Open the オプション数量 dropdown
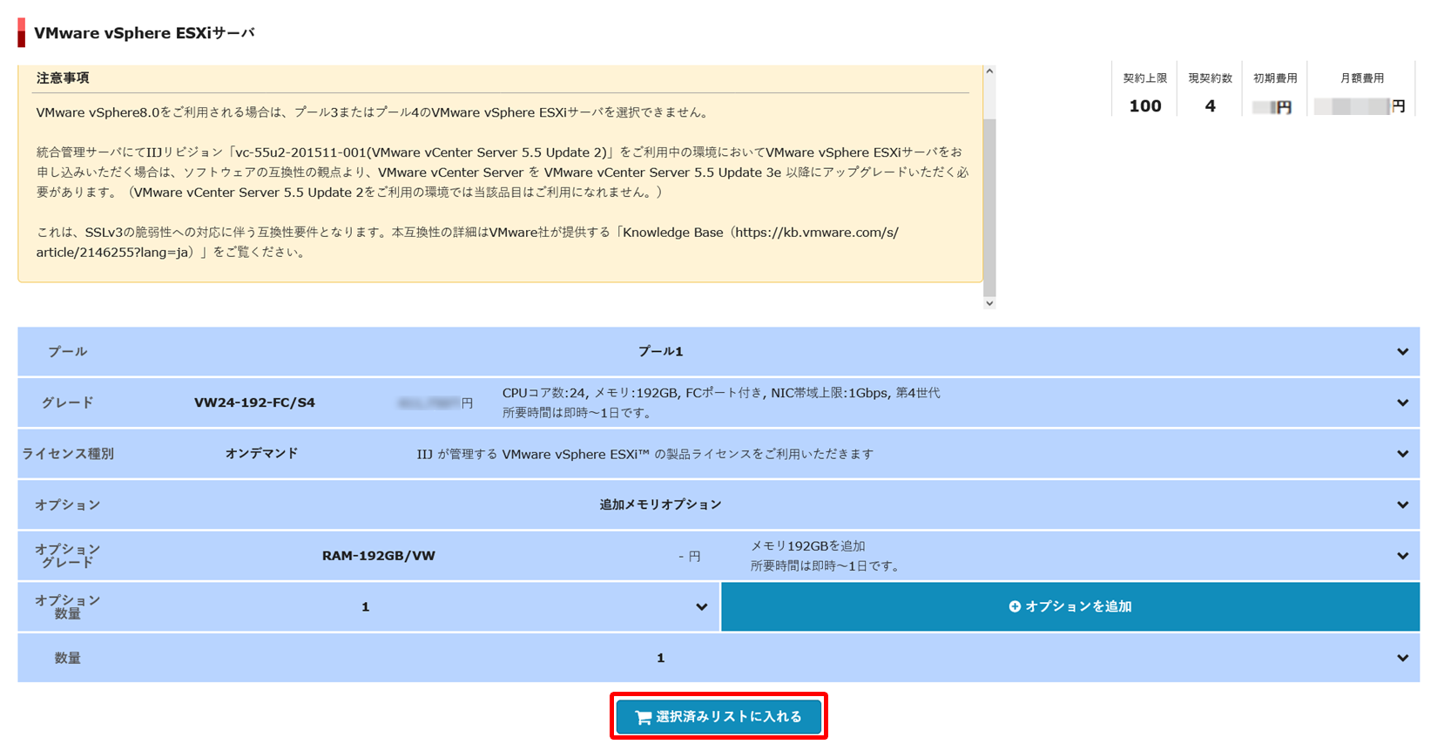The image size is (1437, 751). point(368,606)
